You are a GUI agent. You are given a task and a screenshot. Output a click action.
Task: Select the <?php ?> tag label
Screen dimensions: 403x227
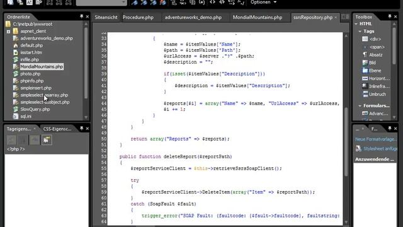point(16,149)
